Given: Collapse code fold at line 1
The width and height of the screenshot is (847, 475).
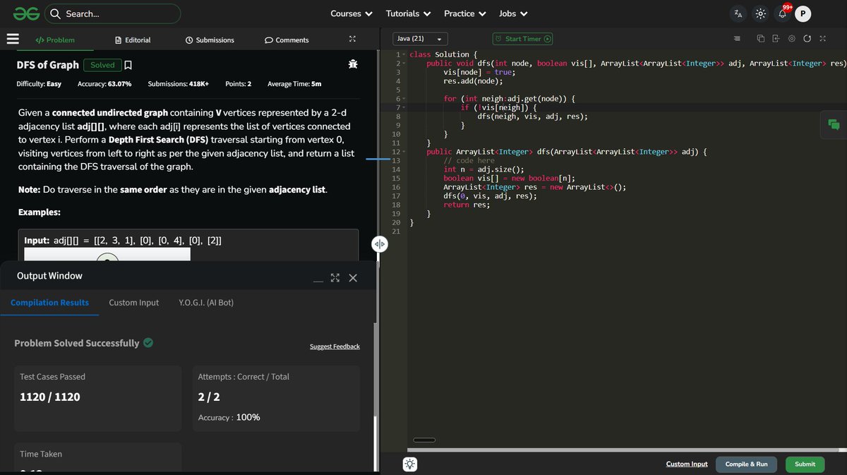Looking at the screenshot, I should pos(404,54).
